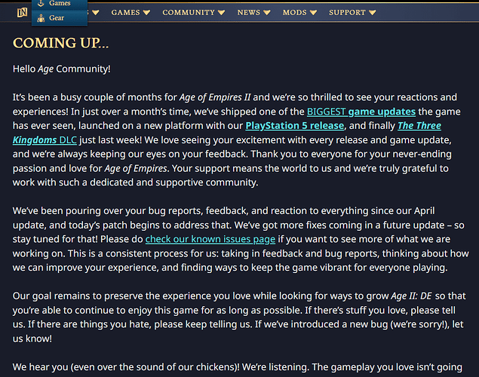Click the dropdown arrow next to COMMUNITY

222,13
